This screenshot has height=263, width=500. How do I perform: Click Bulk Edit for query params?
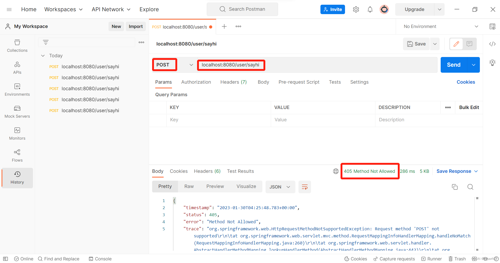point(469,107)
